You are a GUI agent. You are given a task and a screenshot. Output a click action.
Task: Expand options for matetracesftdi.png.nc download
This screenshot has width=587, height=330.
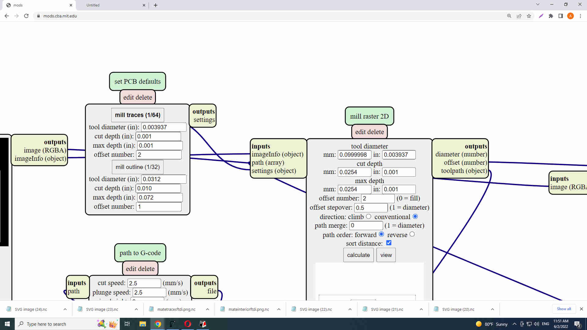pyautogui.click(x=208, y=309)
